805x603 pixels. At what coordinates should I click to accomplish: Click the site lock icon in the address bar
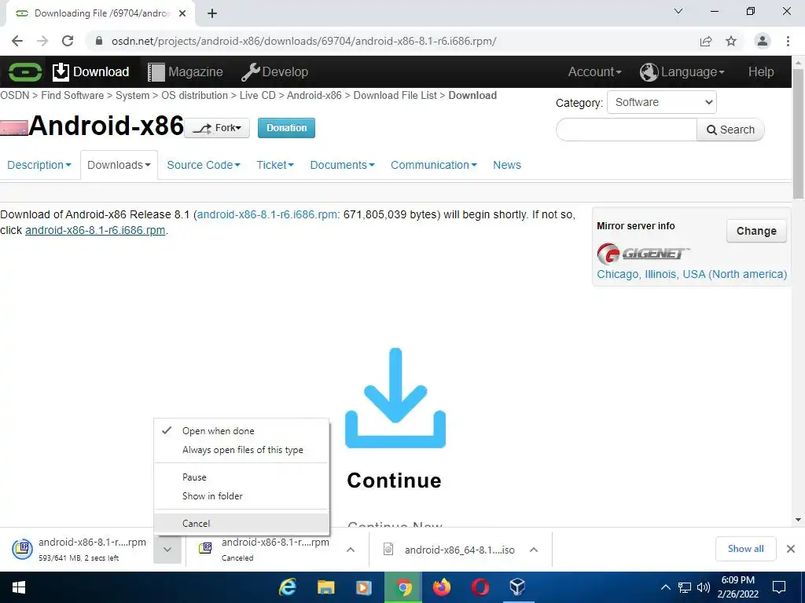tap(100, 41)
